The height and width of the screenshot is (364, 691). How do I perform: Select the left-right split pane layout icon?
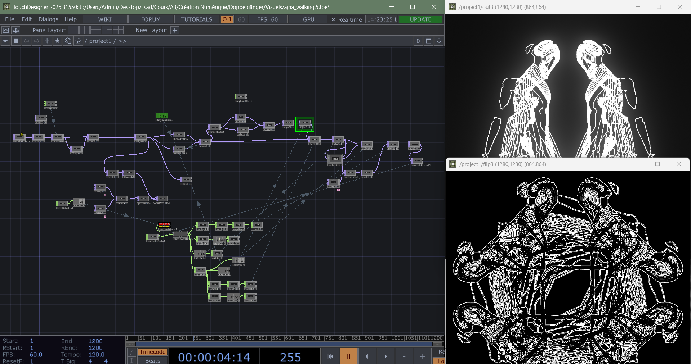click(x=84, y=30)
